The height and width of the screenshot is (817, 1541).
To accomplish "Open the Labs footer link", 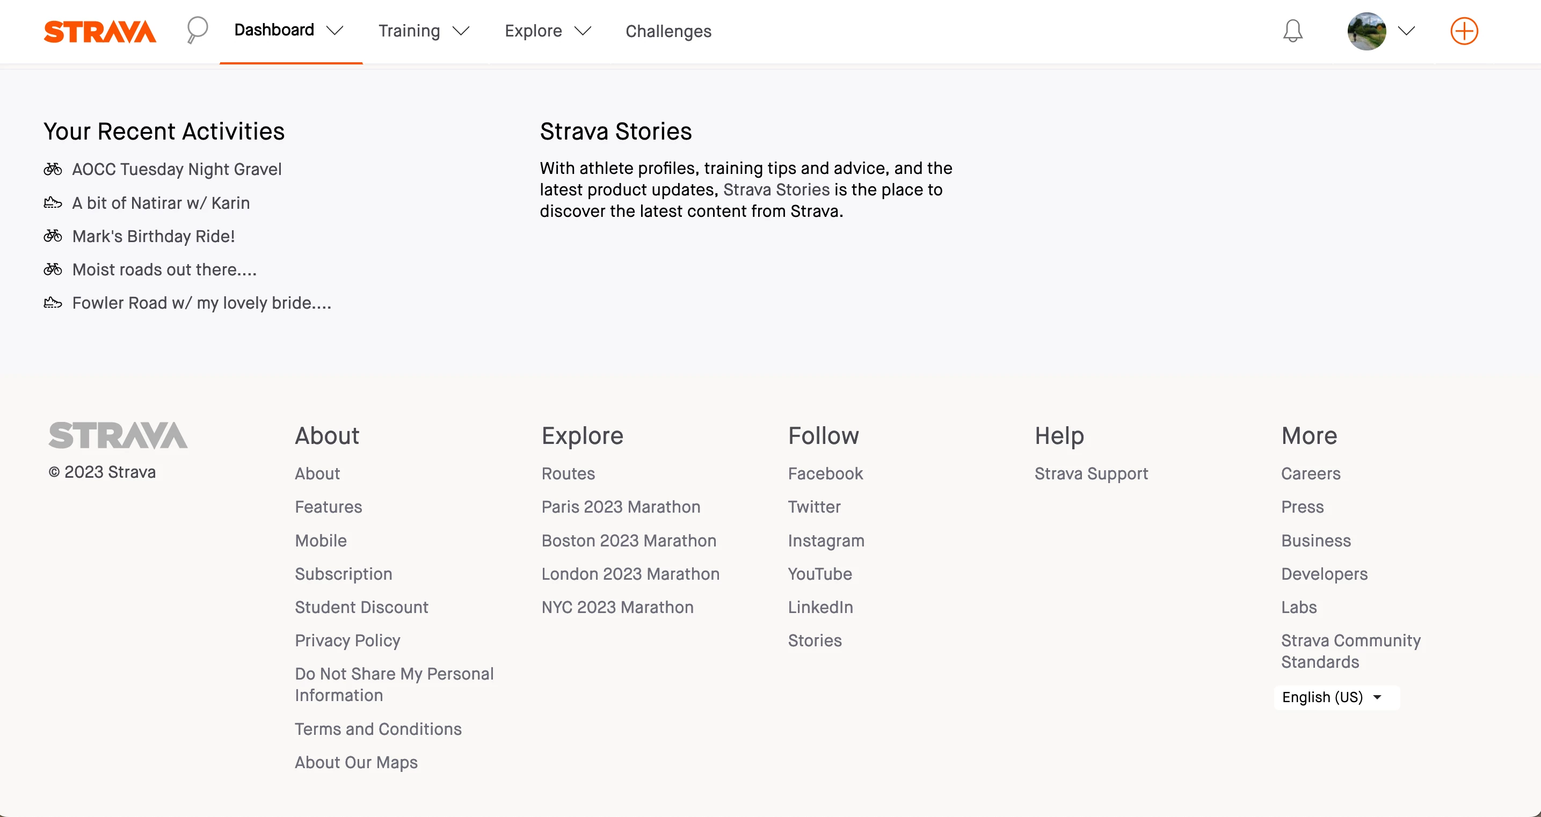I will (x=1299, y=608).
